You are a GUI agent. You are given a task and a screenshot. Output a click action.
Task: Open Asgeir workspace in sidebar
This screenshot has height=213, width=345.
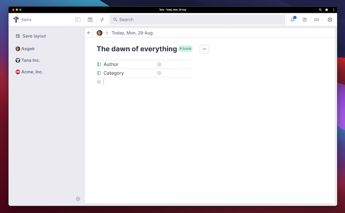tap(28, 49)
